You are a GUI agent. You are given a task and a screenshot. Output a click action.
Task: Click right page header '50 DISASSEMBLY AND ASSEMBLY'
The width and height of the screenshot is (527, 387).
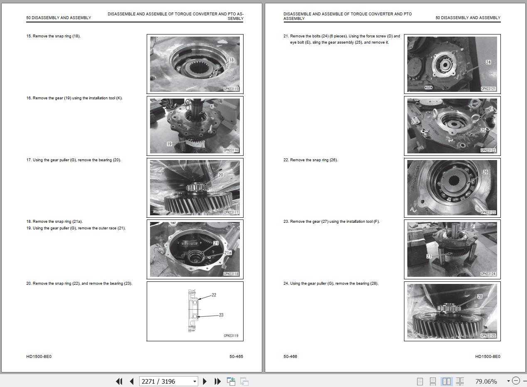pyautogui.click(x=468, y=18)
